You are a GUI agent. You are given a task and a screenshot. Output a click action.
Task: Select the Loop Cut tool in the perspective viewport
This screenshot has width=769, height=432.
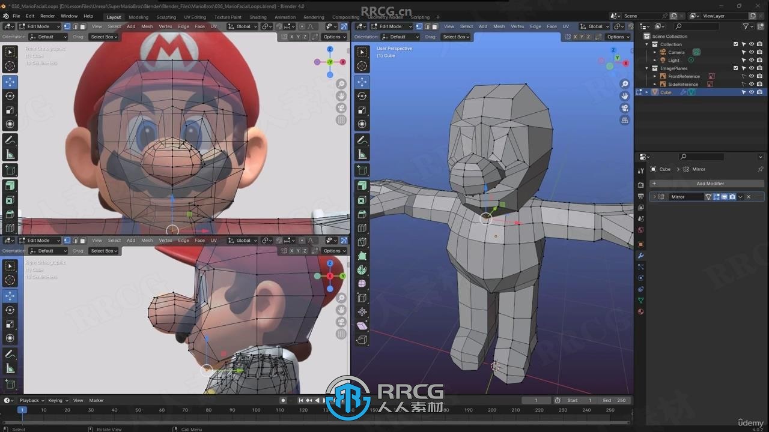[x=362, y=228]
